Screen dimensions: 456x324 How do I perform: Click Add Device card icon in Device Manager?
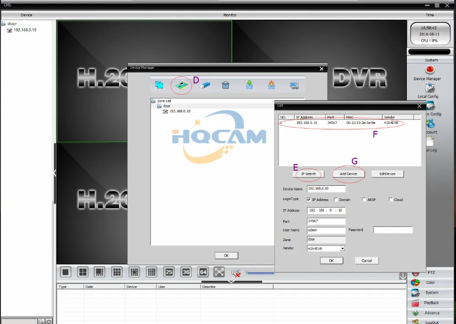click(181, 85)
